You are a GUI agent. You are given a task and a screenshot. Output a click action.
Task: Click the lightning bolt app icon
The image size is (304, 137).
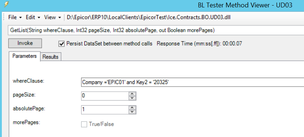pyautogui.click(x=6, y=4)
